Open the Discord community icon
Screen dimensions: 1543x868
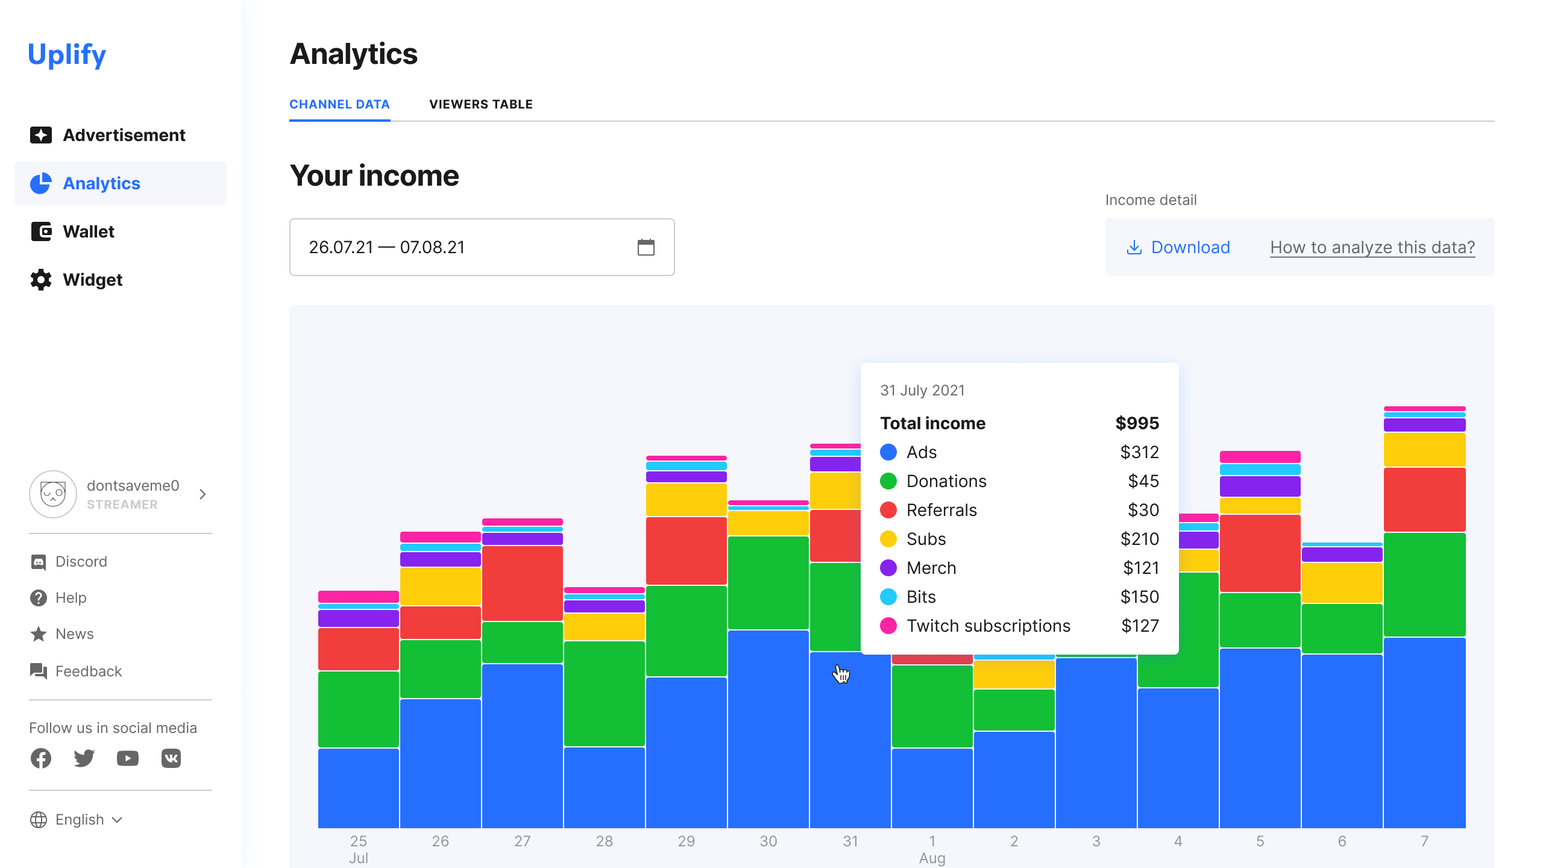[38, 561]
